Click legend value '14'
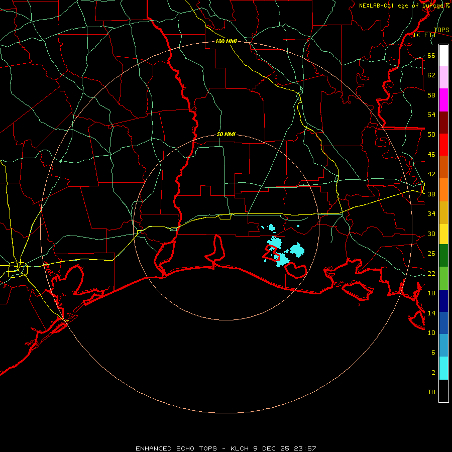Screen dimensions: 452x452 tap(431, 313)
